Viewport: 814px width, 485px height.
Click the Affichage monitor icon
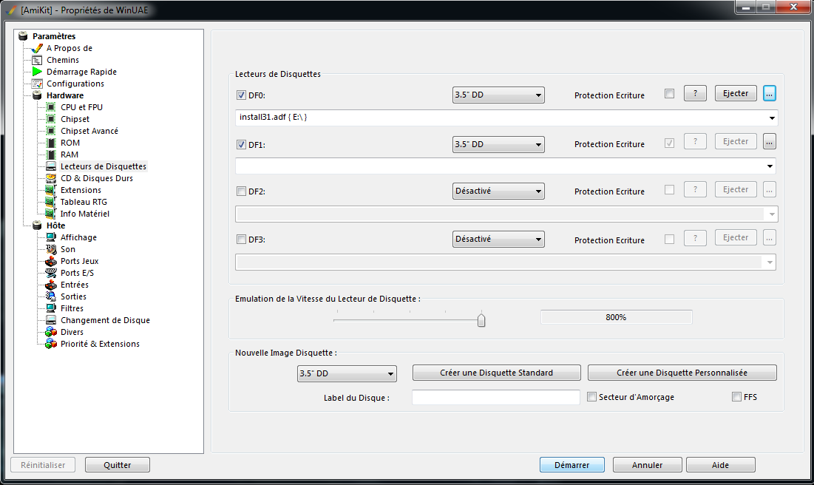pyautogui.click(x=51, y=237)
